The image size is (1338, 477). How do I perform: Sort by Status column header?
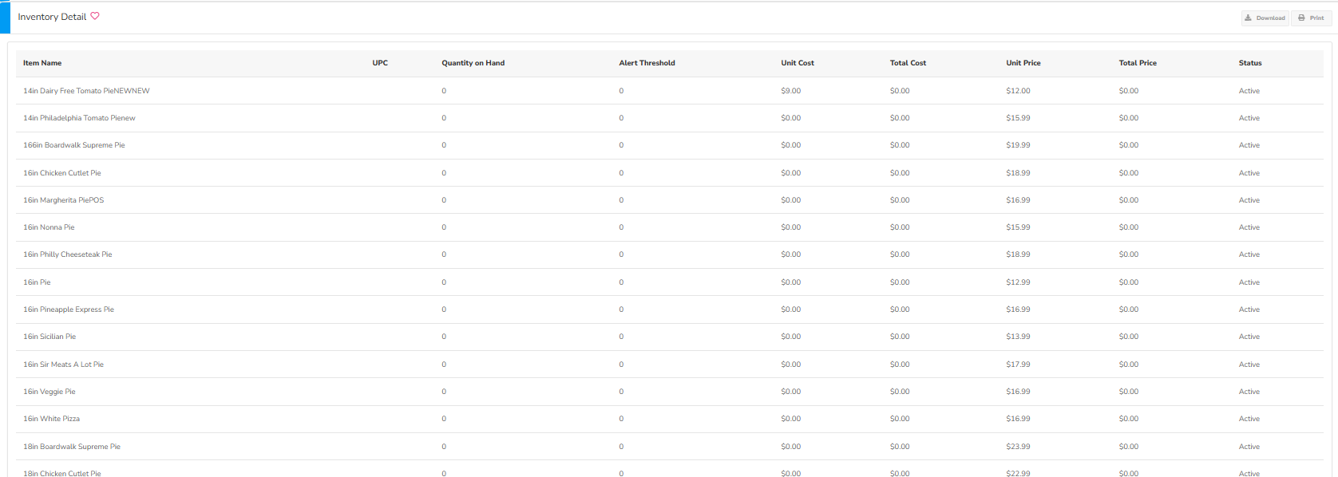[x=1249, y=63]
